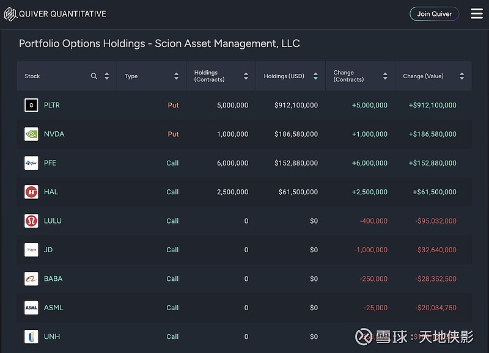Click the PLTR company logo
Screen dimensions: 489x353
point(31,105)
